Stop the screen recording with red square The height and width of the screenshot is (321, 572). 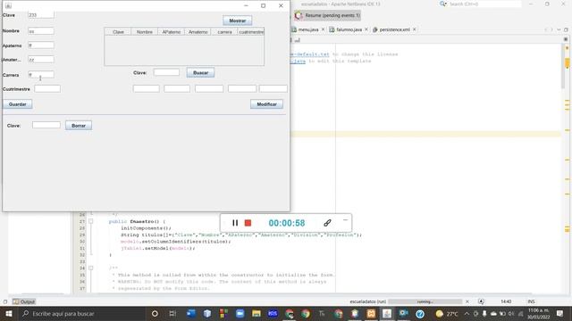[x=248, y=223]
